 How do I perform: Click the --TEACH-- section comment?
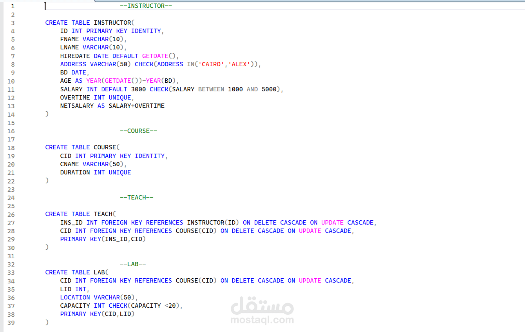click(137, 197)
